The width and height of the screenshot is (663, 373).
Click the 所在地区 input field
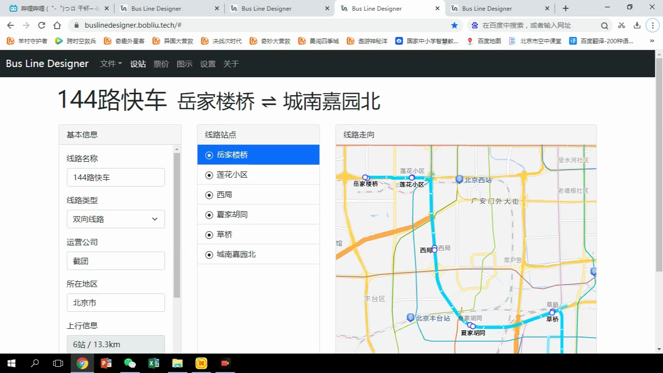116,303
